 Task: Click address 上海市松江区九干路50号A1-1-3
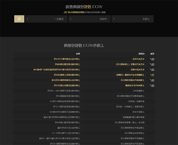click(66, 133)
